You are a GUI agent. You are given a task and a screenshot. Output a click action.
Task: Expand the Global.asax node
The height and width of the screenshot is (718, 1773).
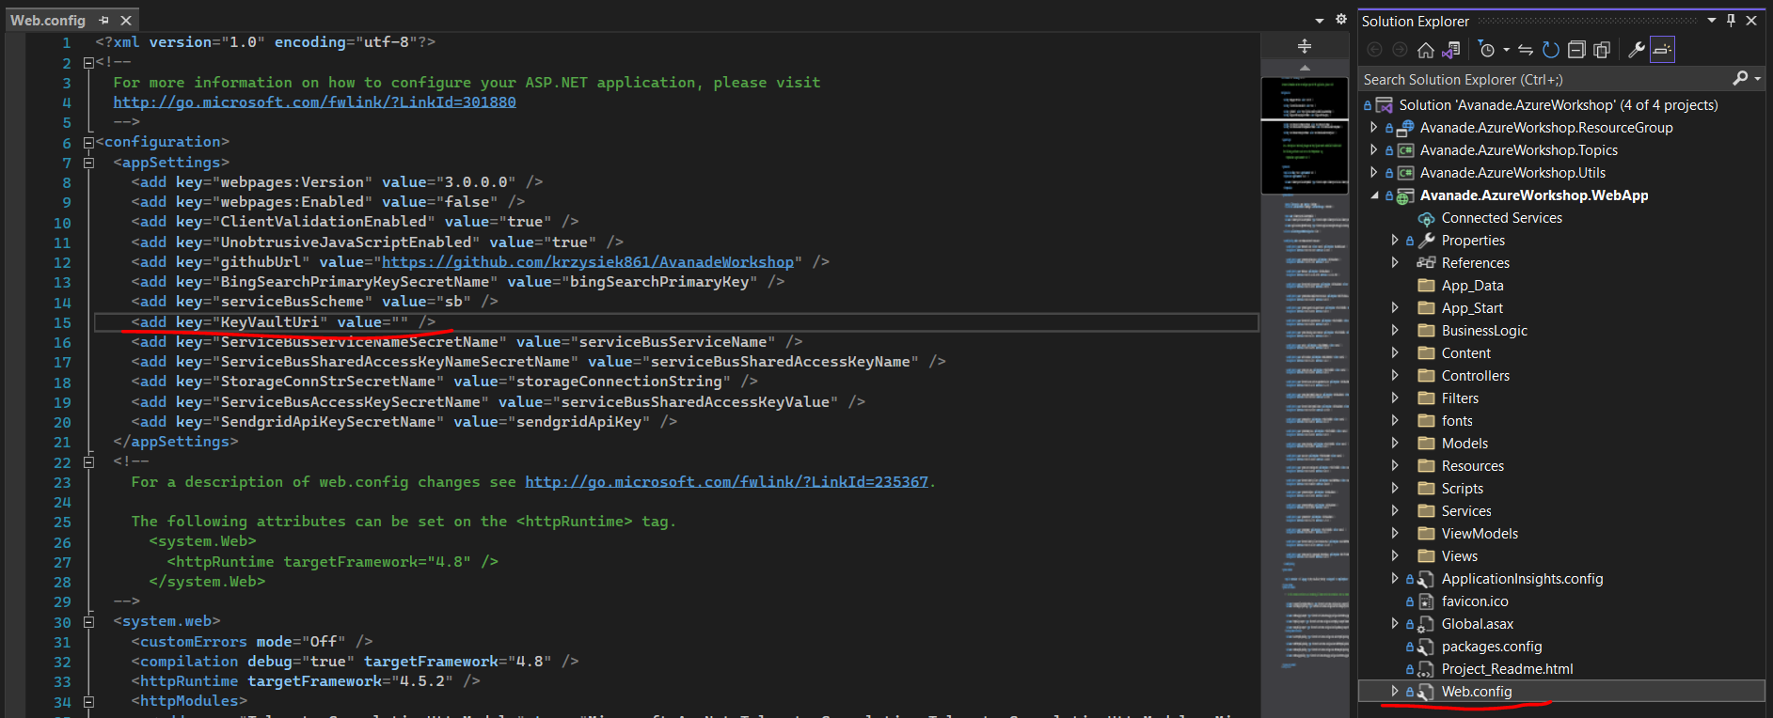point(1395,623)
